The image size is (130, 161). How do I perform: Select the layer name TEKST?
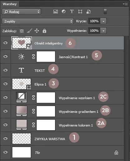[x=39, y=71]
